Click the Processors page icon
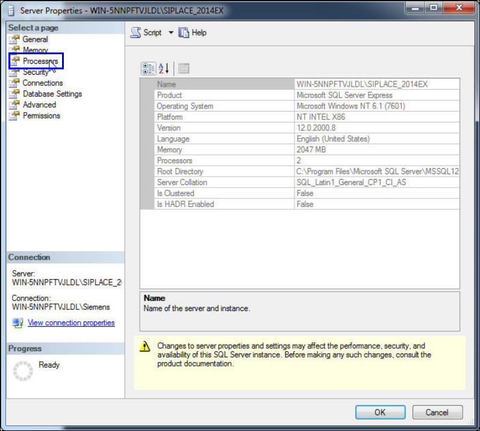Viewport: 480px width, 431px height. click(14, 61)
